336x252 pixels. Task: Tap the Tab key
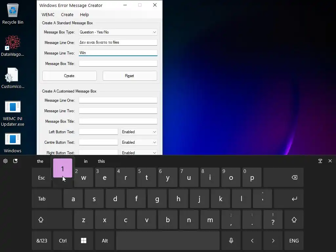pyautogui.click(x=47, y=199)
